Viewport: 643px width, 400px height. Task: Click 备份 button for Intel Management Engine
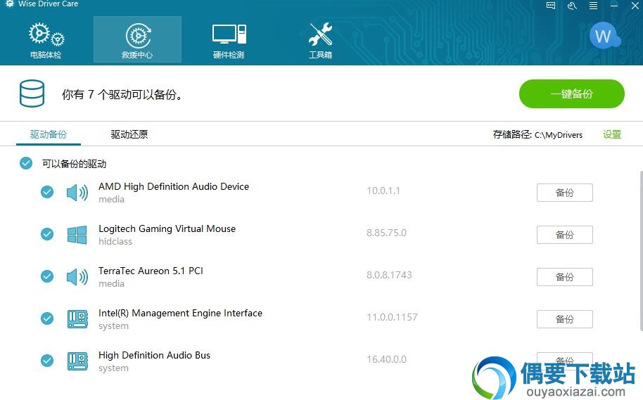pos(565,319)
